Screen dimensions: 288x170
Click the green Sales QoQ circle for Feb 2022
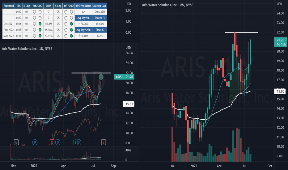71,30
